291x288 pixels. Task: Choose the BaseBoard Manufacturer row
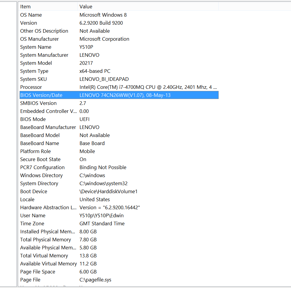119,128
